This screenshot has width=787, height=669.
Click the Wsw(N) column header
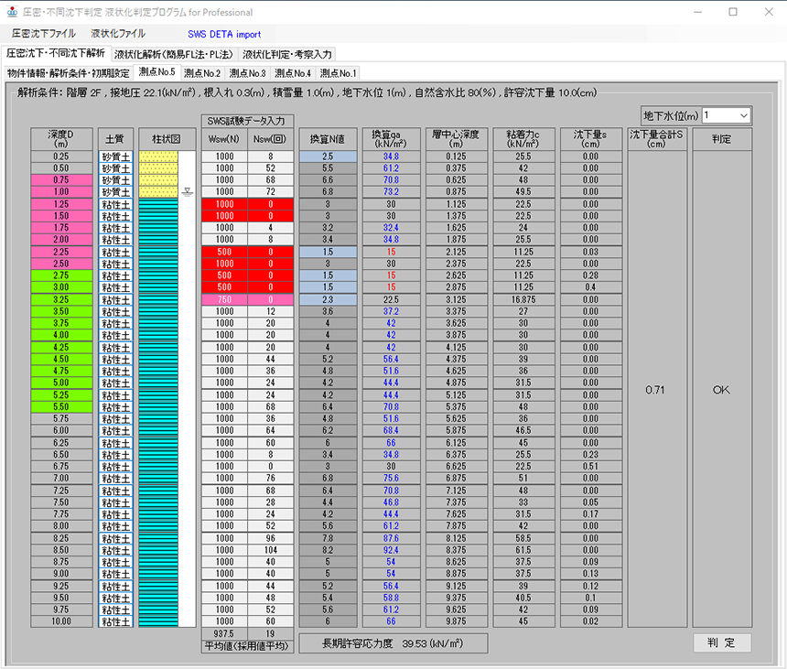(224, 139)
